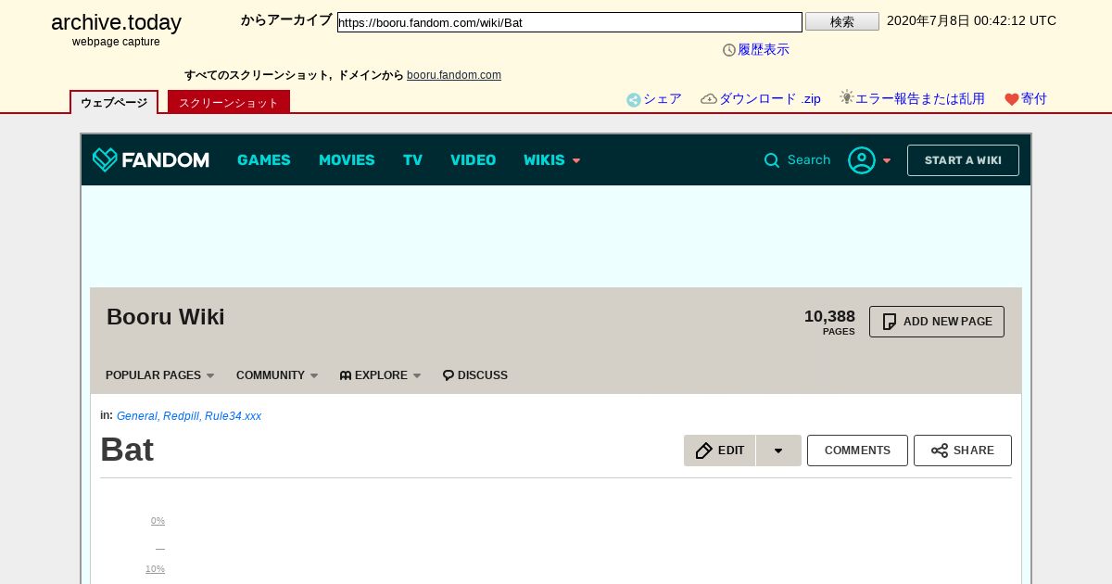Open the TV navigation item
1112x584 pixels.
click(412, 160)
